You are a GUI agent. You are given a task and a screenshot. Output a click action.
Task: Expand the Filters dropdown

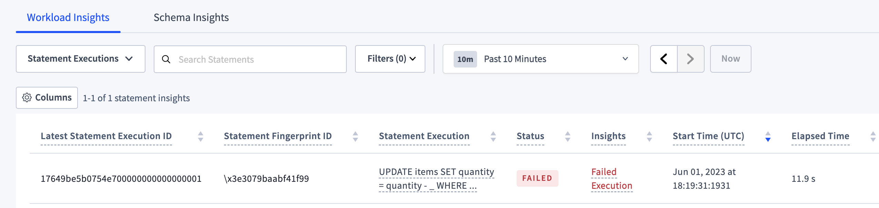pos(390,59)
